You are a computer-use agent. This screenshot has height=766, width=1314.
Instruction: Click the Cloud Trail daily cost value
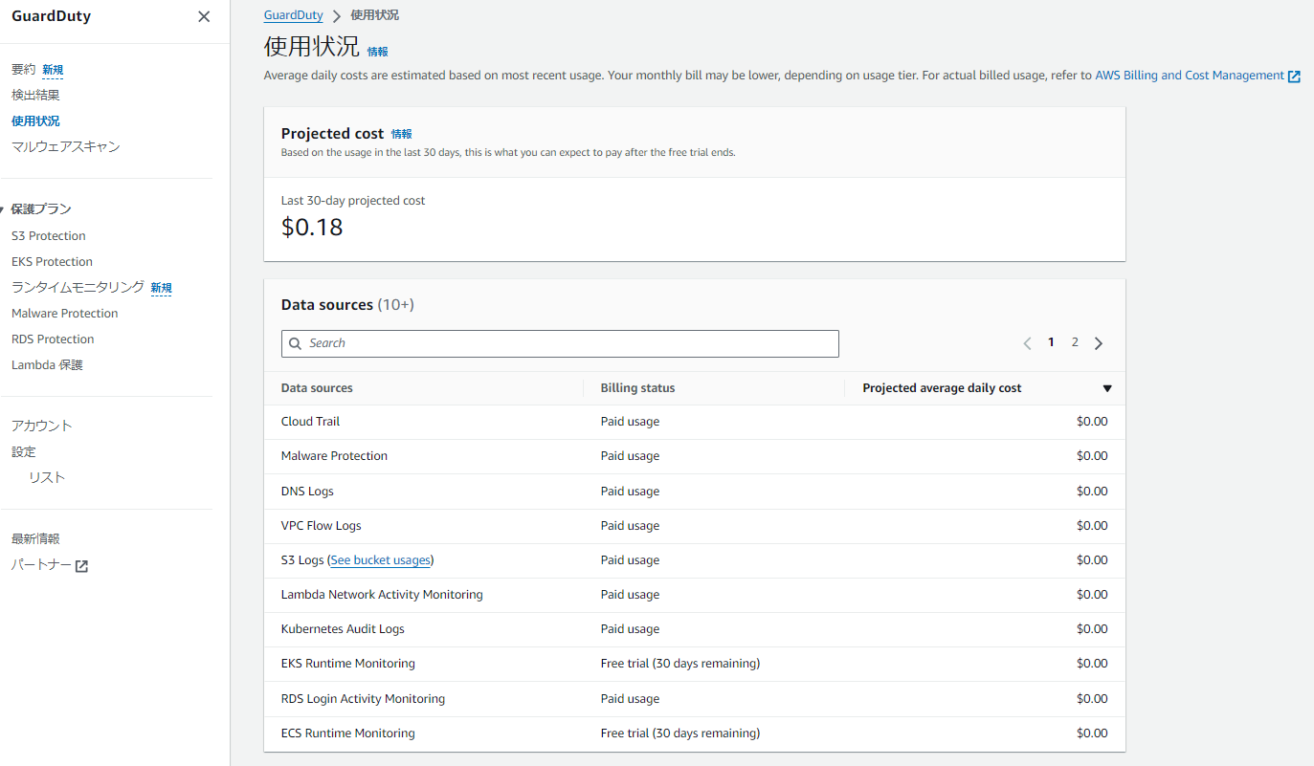coord(1092,422)
